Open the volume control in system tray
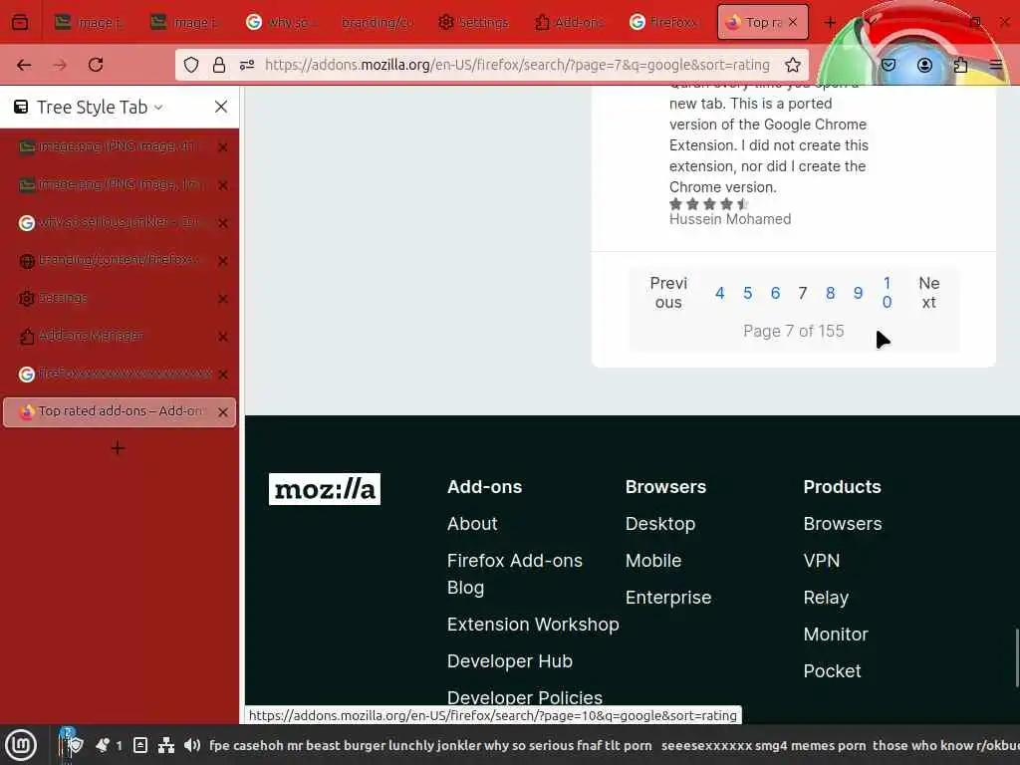This screenshot has height=765, width=1020. pyautogui.click(x=191, y=745)
